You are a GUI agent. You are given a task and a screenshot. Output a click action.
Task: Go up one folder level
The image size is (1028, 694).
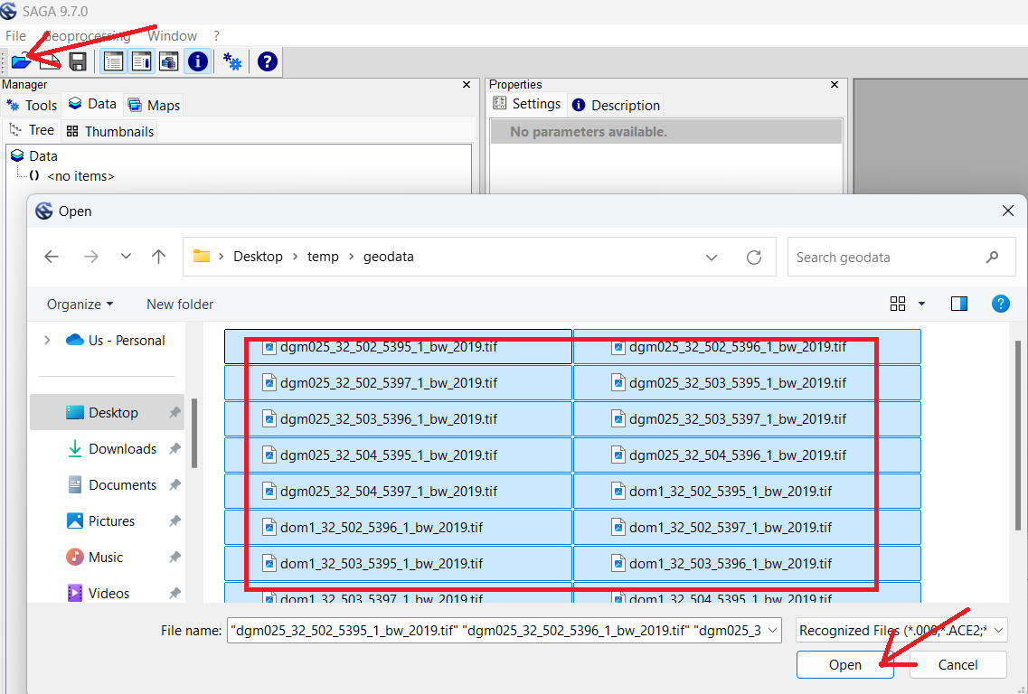click(159, 258)
